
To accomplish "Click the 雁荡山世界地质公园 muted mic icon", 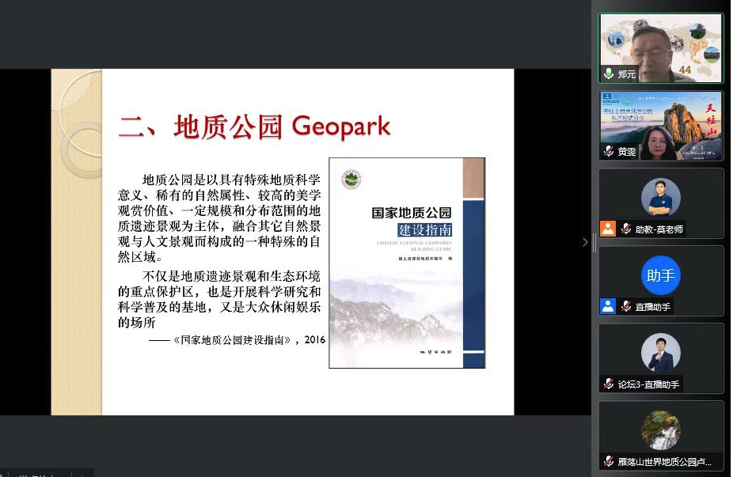I will coord(608,461).
